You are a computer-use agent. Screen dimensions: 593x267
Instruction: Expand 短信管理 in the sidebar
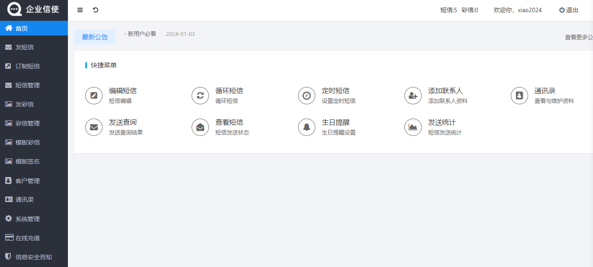[28, 85]
